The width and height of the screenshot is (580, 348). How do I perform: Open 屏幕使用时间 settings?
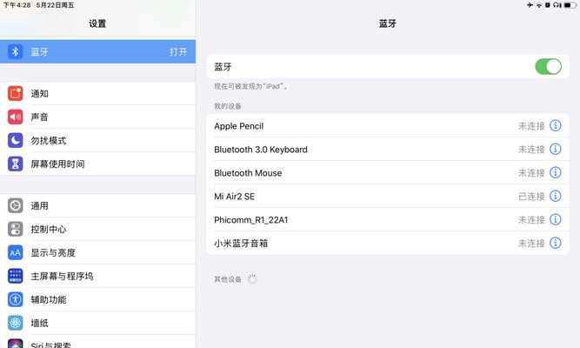click(x=97, y=164)
